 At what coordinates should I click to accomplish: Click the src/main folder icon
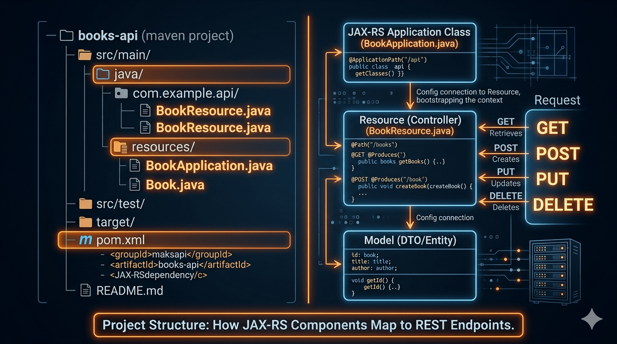(85, 55)
